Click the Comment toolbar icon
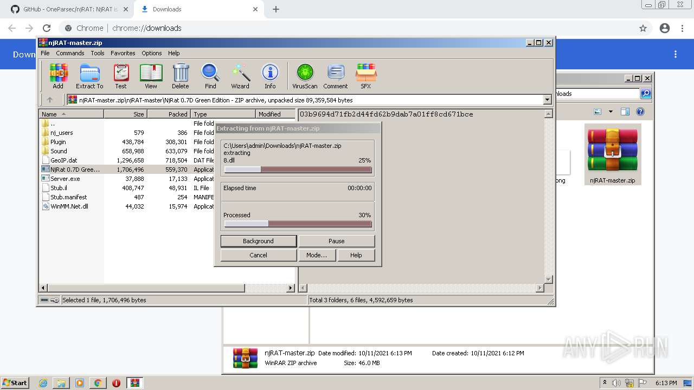 pos(336,76)
